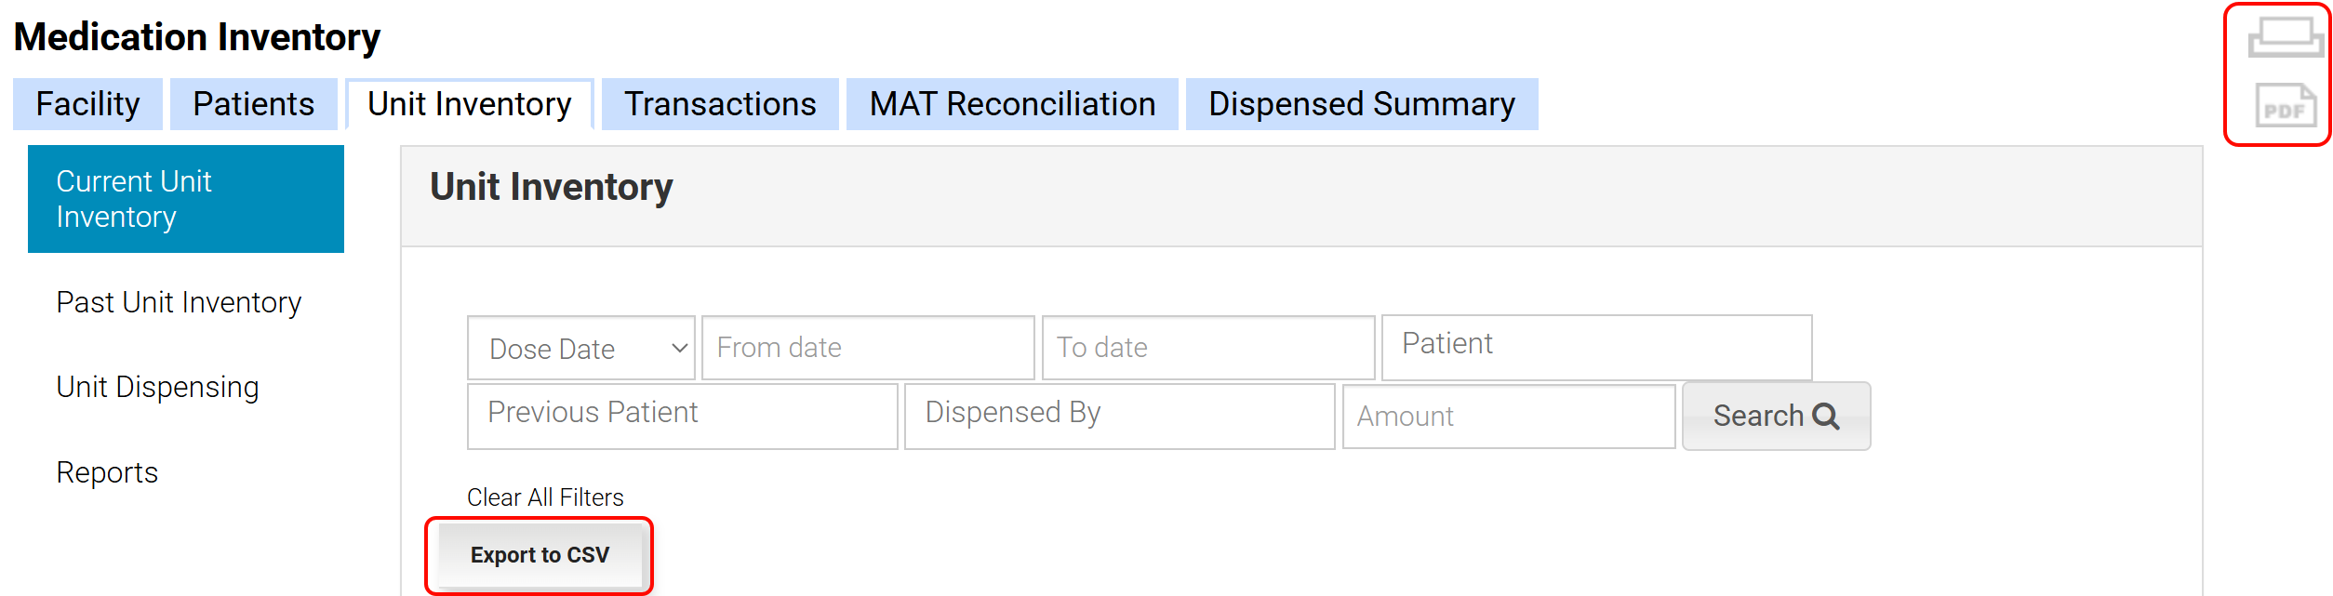The image size is (2333, 596).
Task: Select the Unit Inventory tab
Action: pos(469,104)
